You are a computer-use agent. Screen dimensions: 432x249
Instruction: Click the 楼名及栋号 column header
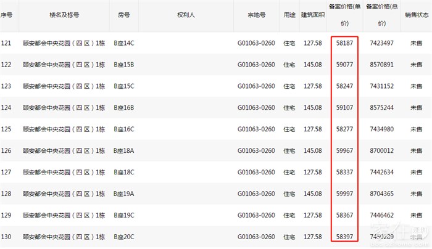64,14
